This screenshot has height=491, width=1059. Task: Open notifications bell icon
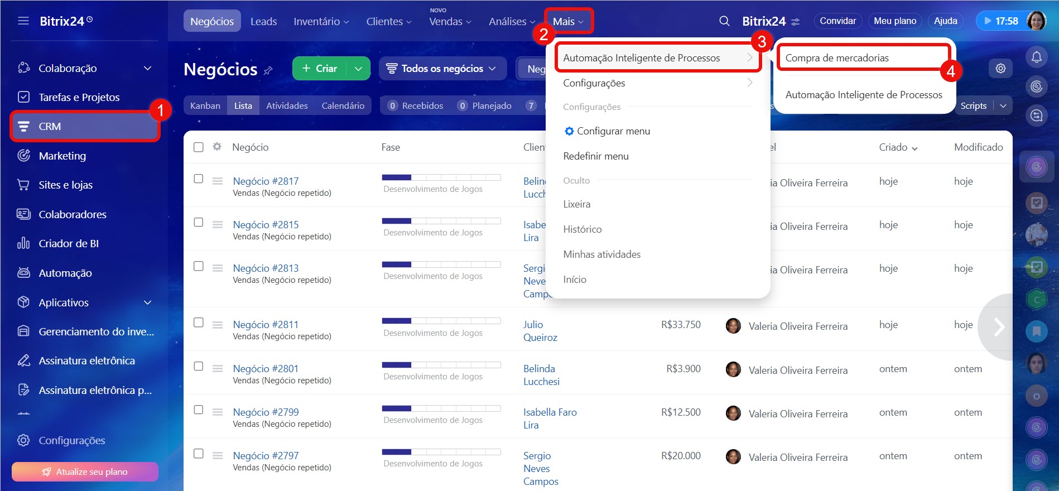coord(1036,57)
